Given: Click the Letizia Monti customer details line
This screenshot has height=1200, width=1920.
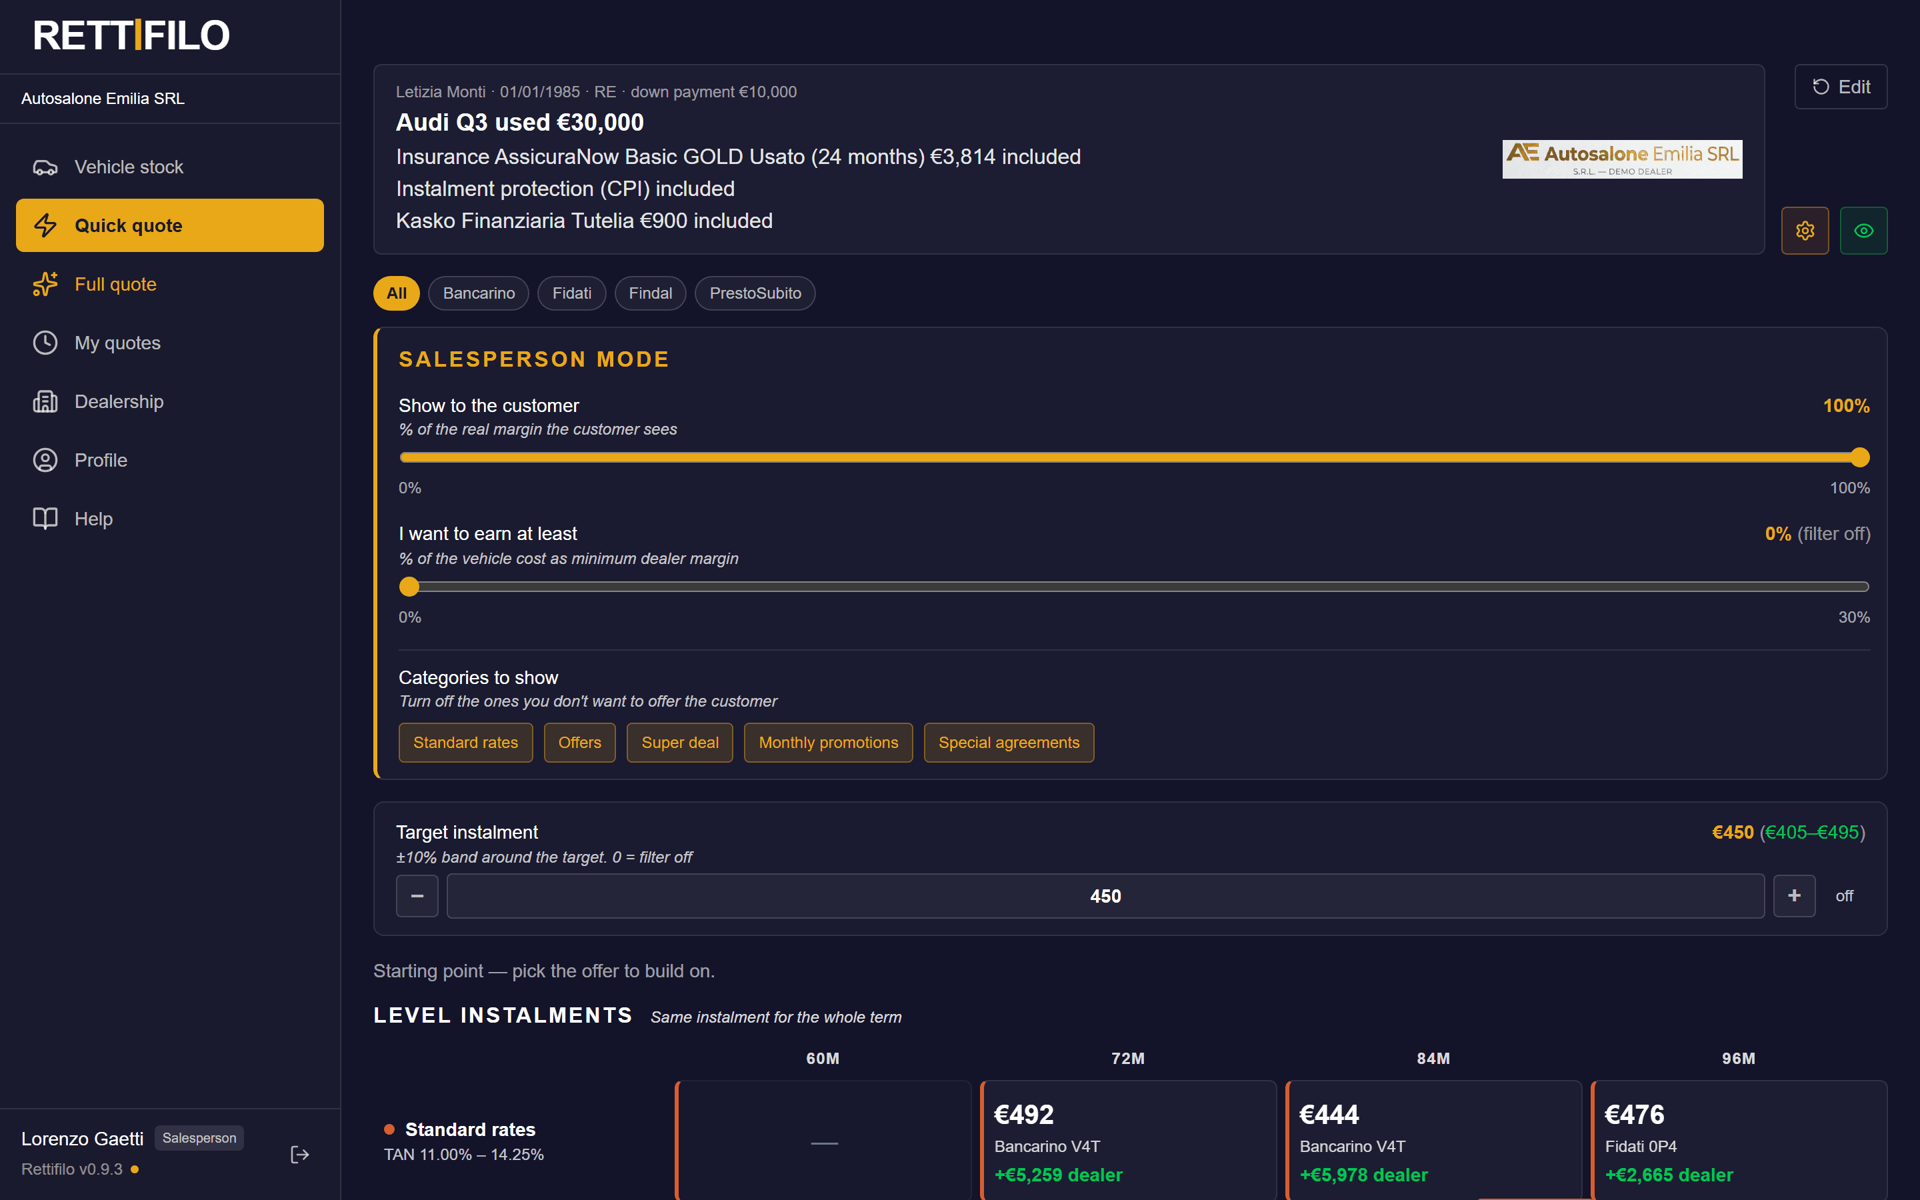Looking at the screenshot, I should (x=596, y=92).
